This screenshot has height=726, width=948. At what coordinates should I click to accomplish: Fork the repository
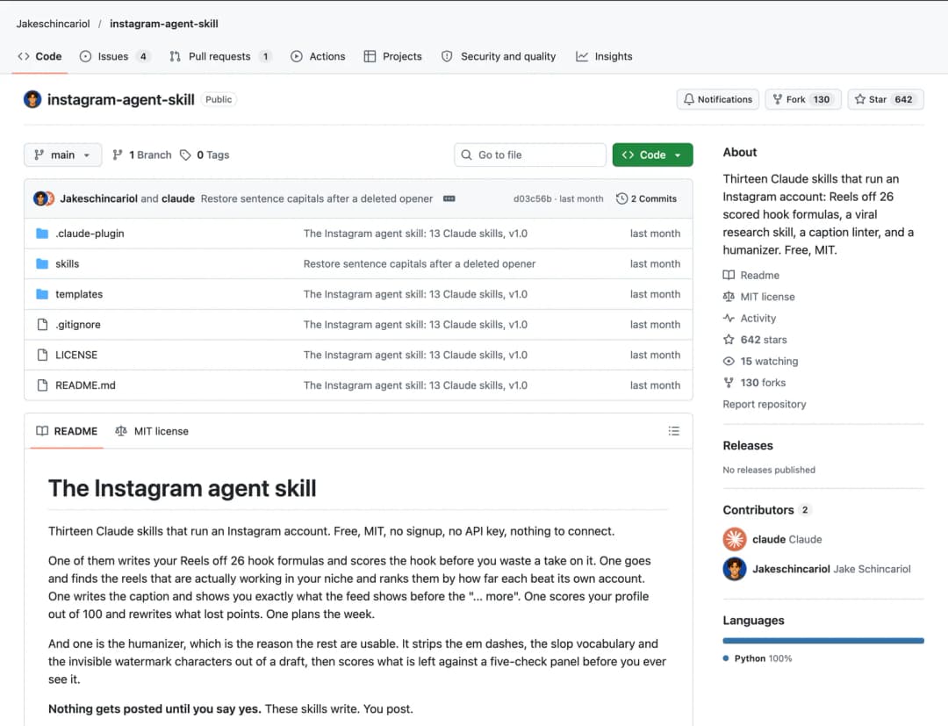[x=803, y=99]
